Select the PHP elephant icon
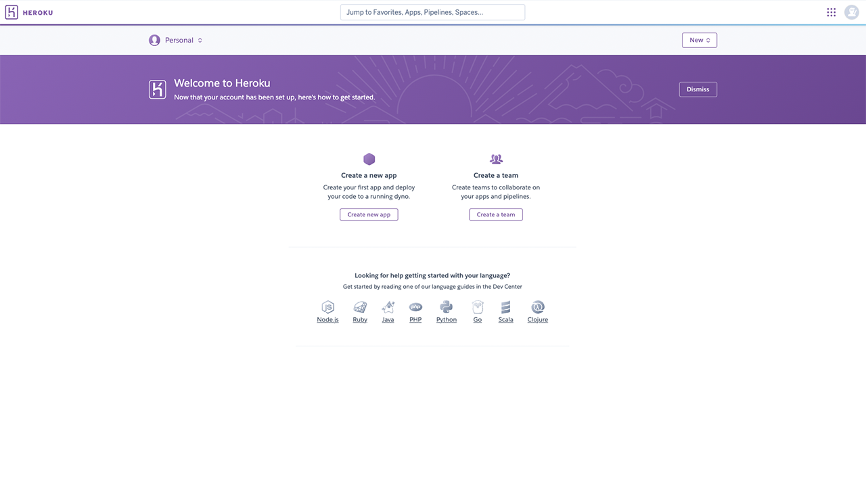 [415, 307]
